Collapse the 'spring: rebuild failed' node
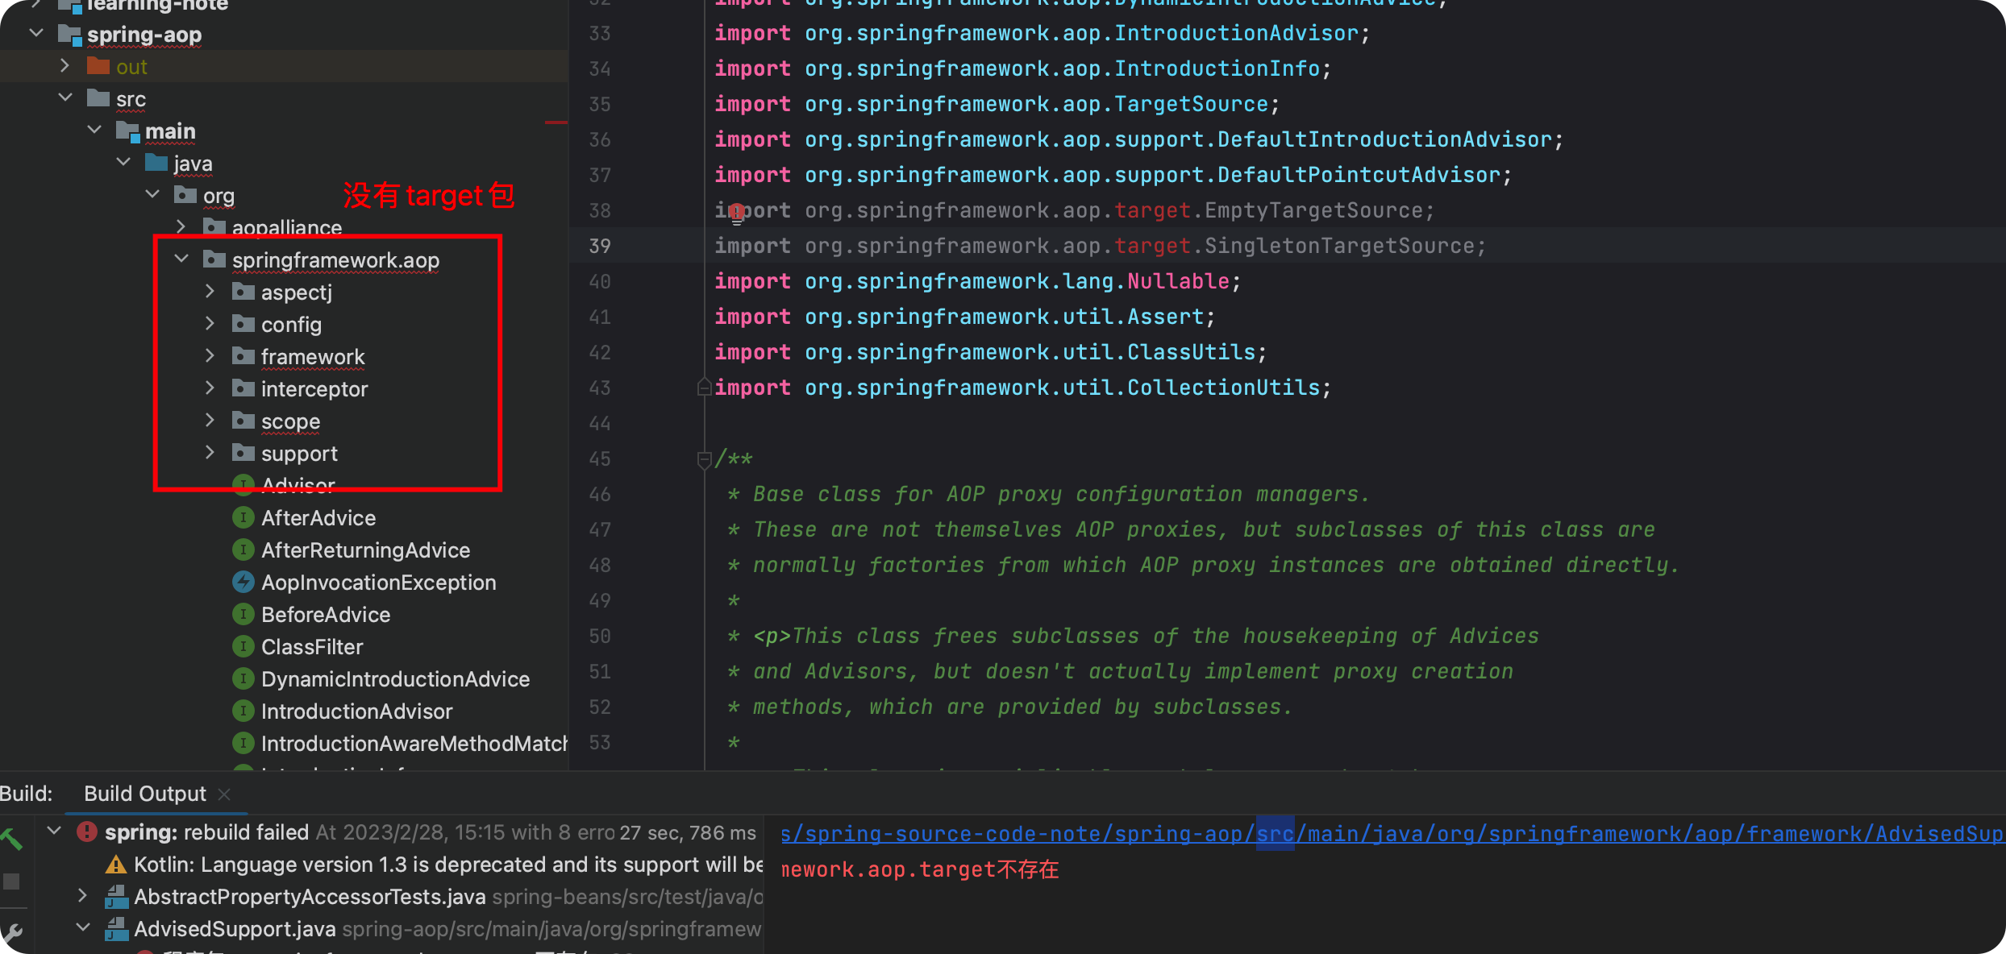This screenshot has height=954, width=2006. pos(54,831)
